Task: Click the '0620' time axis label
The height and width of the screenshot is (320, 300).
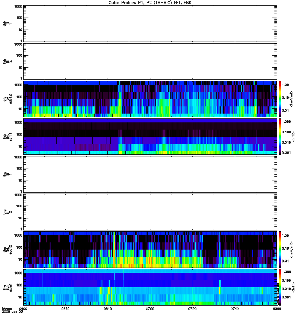Action: tap(65, 309)
